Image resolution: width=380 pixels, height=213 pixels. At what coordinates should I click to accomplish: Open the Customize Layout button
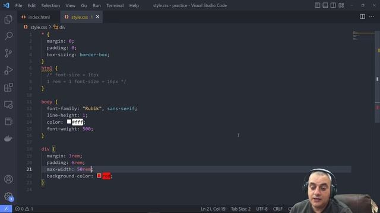341,5
